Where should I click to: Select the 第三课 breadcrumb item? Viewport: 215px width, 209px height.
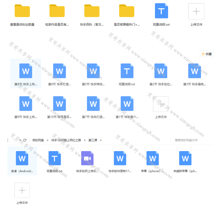click(93, 140)
